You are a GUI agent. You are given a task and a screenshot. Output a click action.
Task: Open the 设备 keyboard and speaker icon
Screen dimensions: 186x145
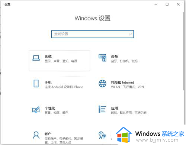pyautogui.click(x=102, y=58)
